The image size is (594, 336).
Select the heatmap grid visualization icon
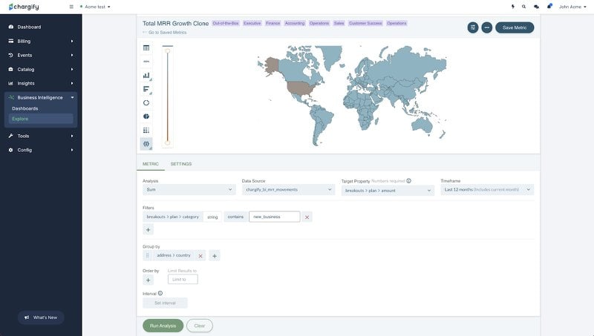146,130
